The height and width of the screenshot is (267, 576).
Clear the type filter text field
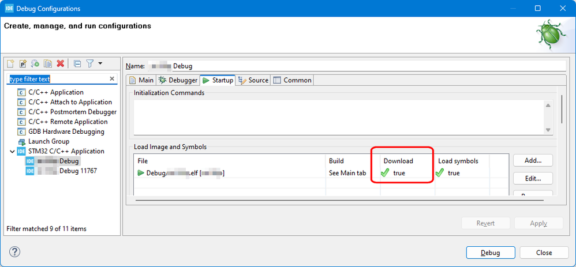pyautogui.click(x=112, y=78)
